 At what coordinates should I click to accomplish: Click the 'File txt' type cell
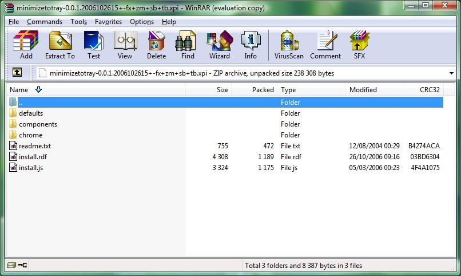tap(291, 146)
